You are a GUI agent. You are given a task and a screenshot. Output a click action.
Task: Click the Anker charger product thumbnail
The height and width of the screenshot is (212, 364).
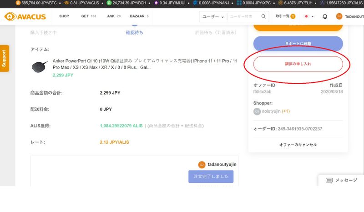[40, 67]
